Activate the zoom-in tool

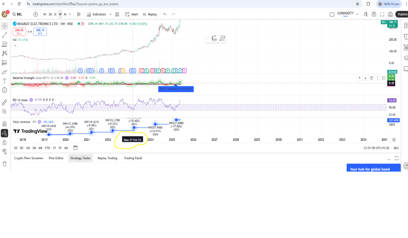[x=4, y=111]
